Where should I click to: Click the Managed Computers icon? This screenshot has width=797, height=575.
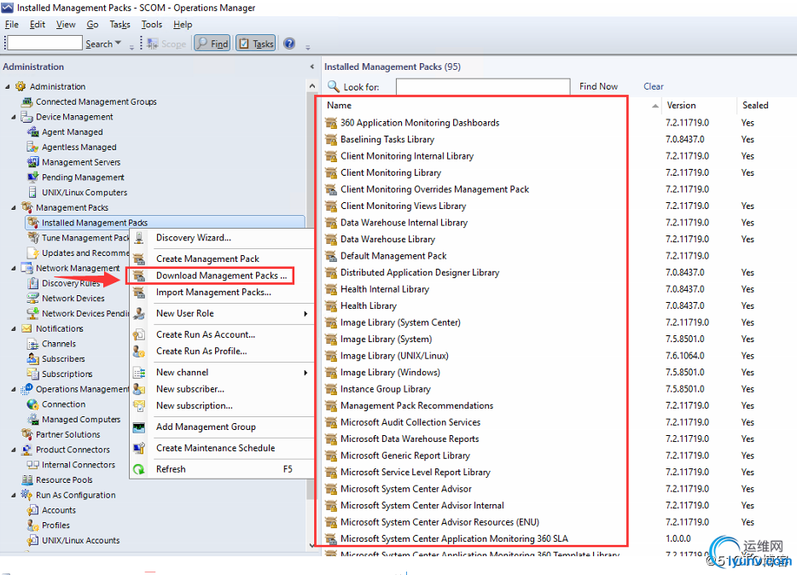(x=32, y=420)
